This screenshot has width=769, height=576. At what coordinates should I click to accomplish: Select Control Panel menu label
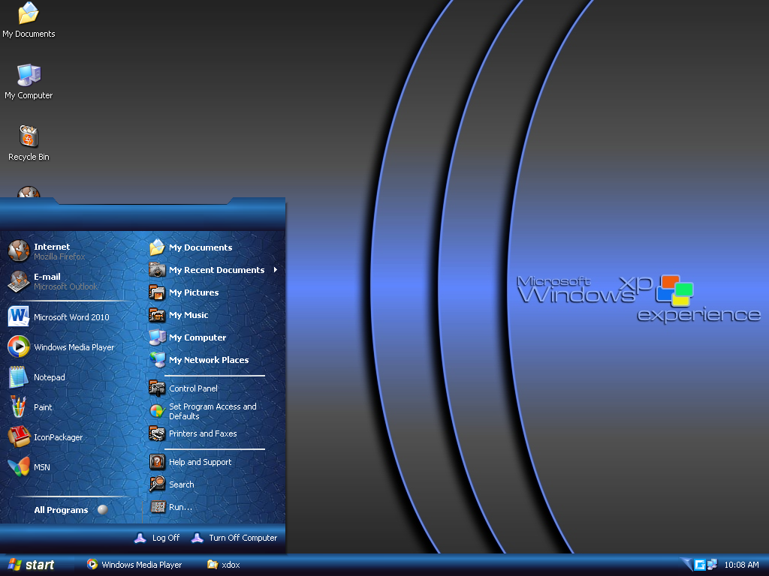193,388
